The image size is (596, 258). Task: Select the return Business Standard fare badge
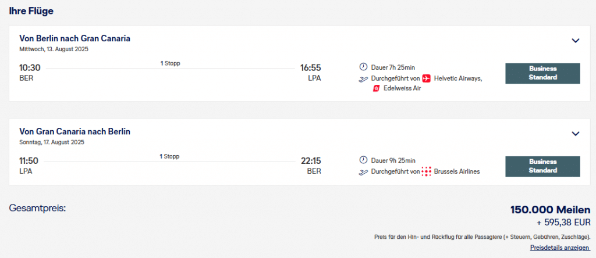pyautogui.click(x=542, y=166)
